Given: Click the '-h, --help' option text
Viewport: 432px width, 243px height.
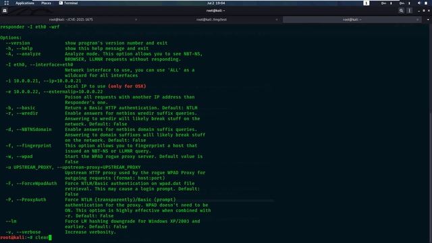Looking at the screenshot, I should click(x=19, y=48).
